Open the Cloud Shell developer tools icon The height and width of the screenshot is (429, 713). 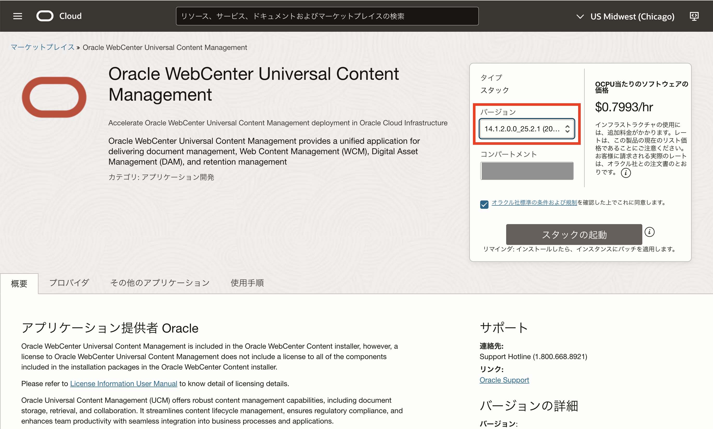point(694,16)
